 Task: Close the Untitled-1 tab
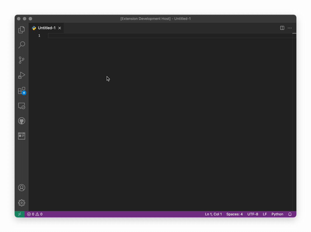(x=60, y=28)
